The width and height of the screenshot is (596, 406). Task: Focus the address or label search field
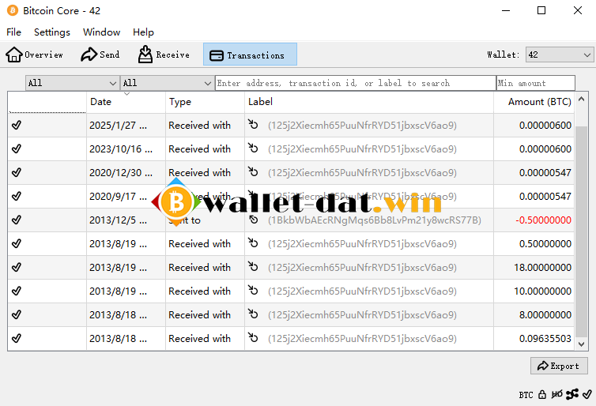[x=356, y=83]
